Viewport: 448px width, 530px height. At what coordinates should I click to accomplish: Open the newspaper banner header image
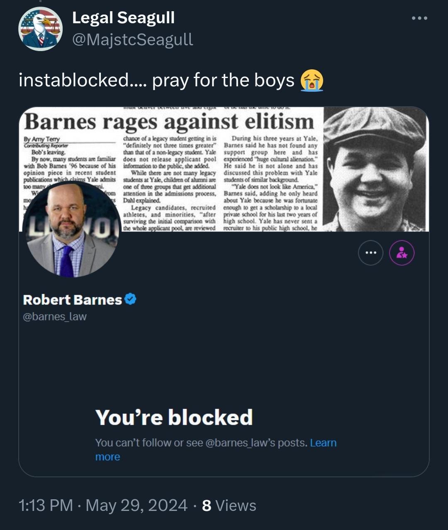pyautogui.click(x=224, y=169)
